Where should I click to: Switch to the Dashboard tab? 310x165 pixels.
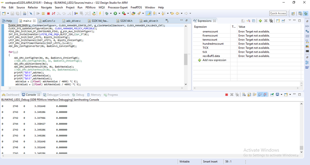click(x=11, y=95)
